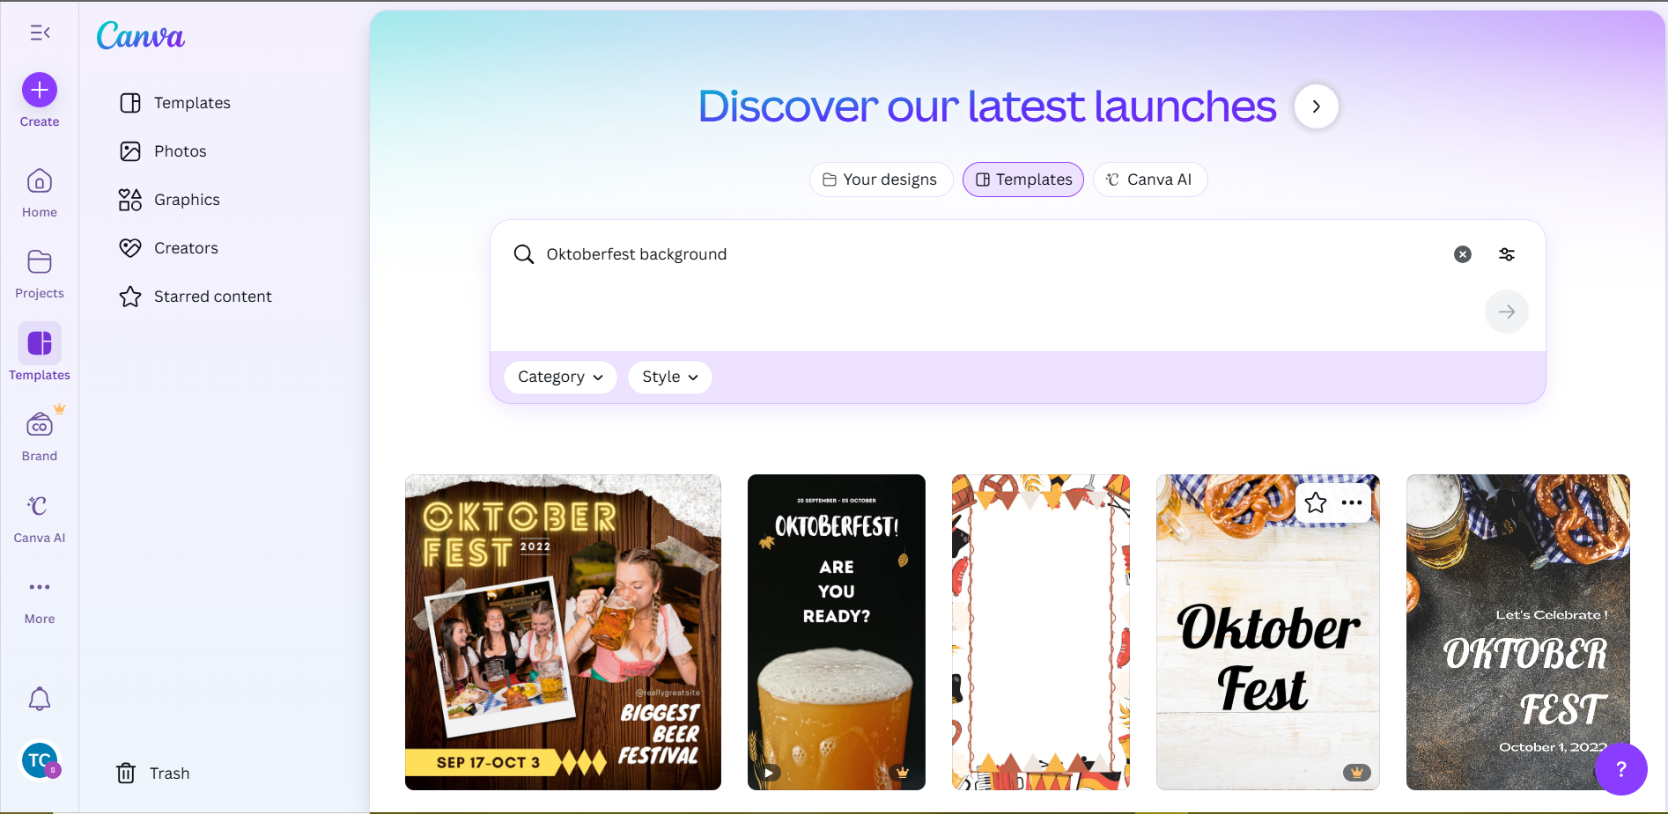Select Canva AI in the left sidebar
1668x814 pixels.
pyautogui.click(x=39, y=515)
